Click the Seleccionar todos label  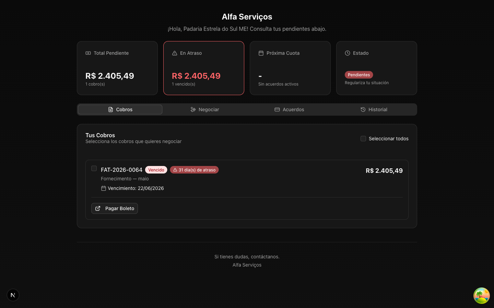point(389,139)
